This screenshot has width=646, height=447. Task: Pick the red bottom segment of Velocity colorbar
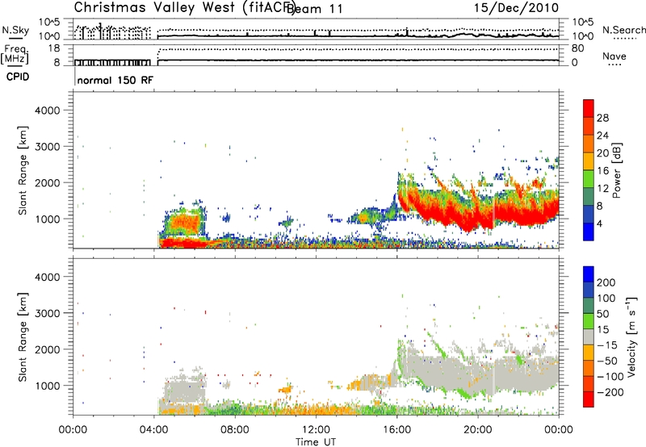pos(589,399)
